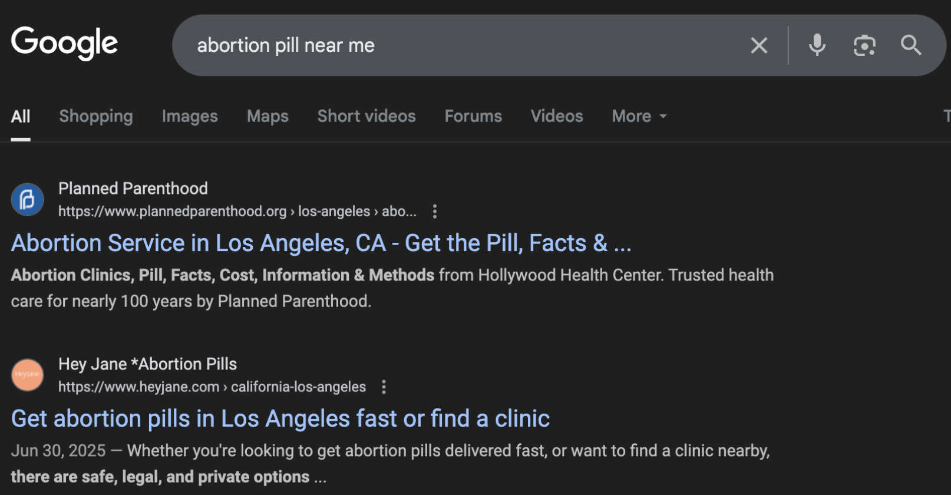The image size is (951, 495).
Task: Open the Maps results tab
Action: [268, 116]
